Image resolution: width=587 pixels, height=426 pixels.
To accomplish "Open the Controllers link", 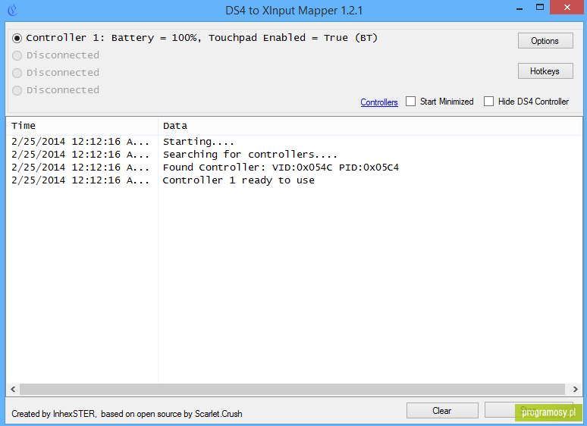I will (379, 102).
